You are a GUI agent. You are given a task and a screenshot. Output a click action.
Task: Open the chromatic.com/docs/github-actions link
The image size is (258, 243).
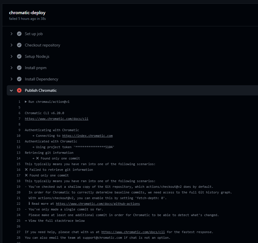[x=98, y=204]
